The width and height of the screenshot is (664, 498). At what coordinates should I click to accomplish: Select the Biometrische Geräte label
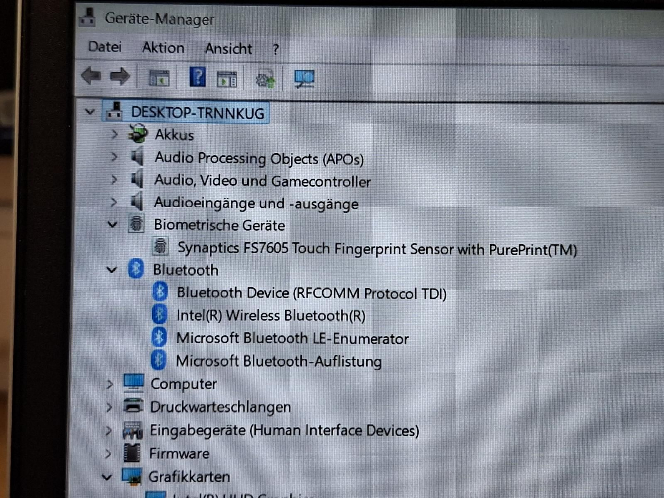219,225
